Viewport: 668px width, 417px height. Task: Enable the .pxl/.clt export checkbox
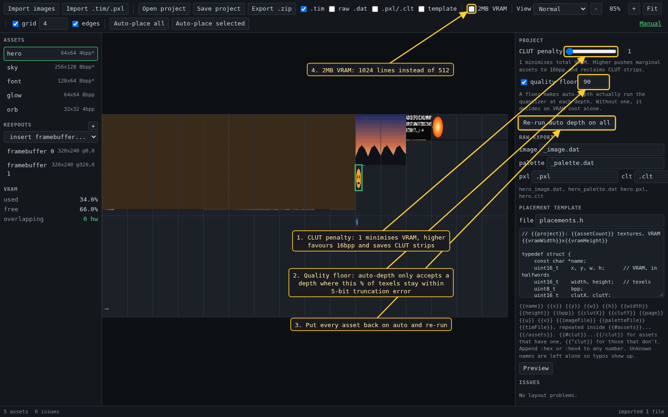[x=375, y=9]
